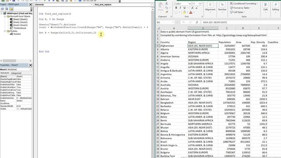
Task: Select column C header in Excel
Action: coord(227,28)
